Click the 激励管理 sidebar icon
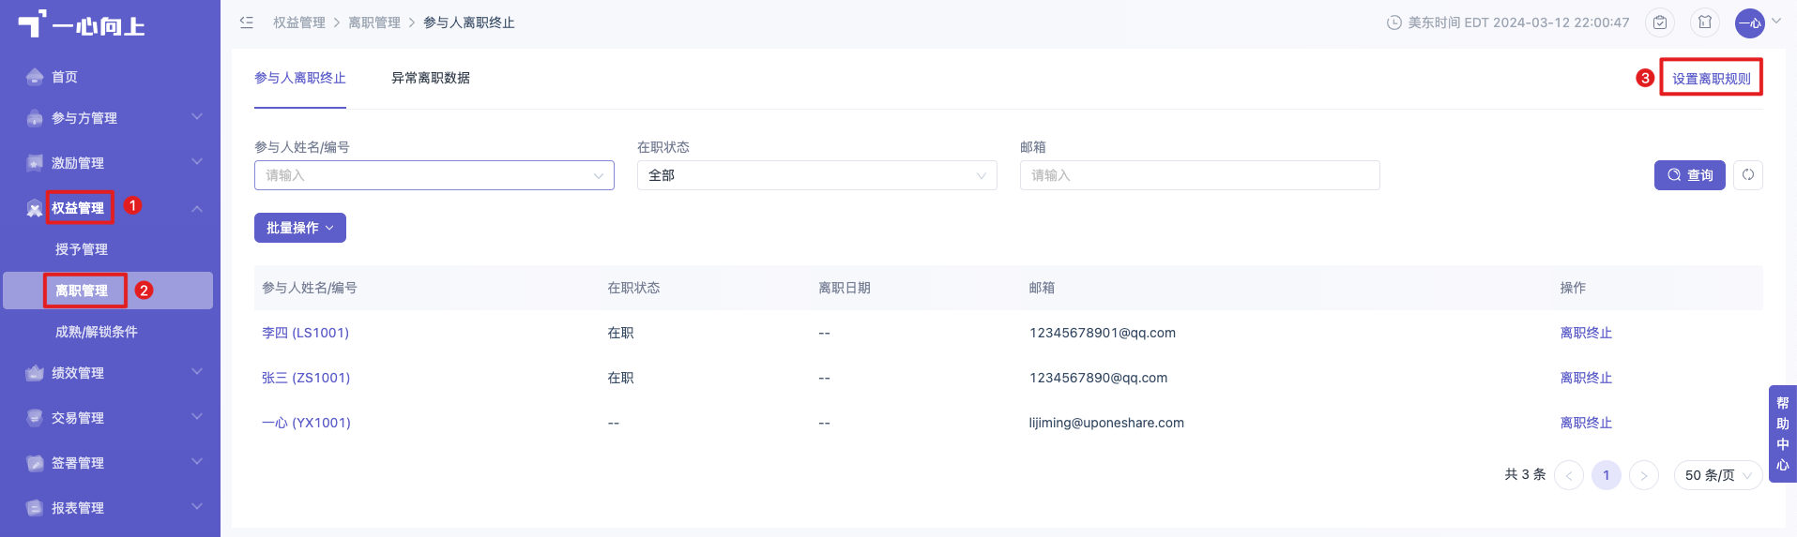The height and width of the screenshot is (537, 1797). tap(35, 163)
